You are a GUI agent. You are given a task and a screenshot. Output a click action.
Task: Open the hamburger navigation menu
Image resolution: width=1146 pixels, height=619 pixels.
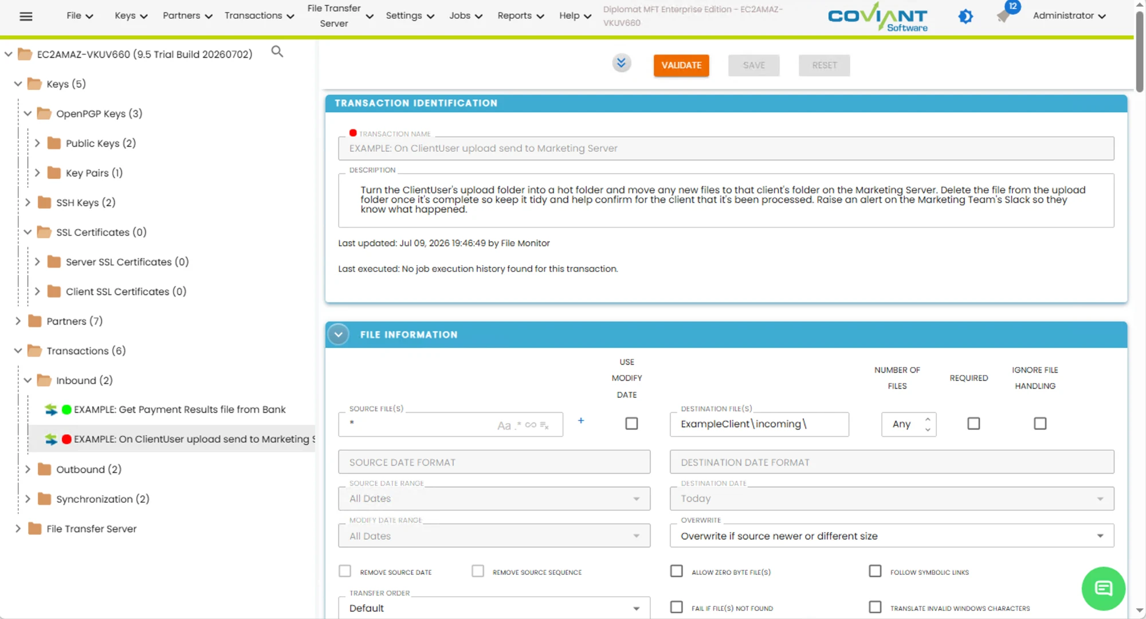pos(26,16)
